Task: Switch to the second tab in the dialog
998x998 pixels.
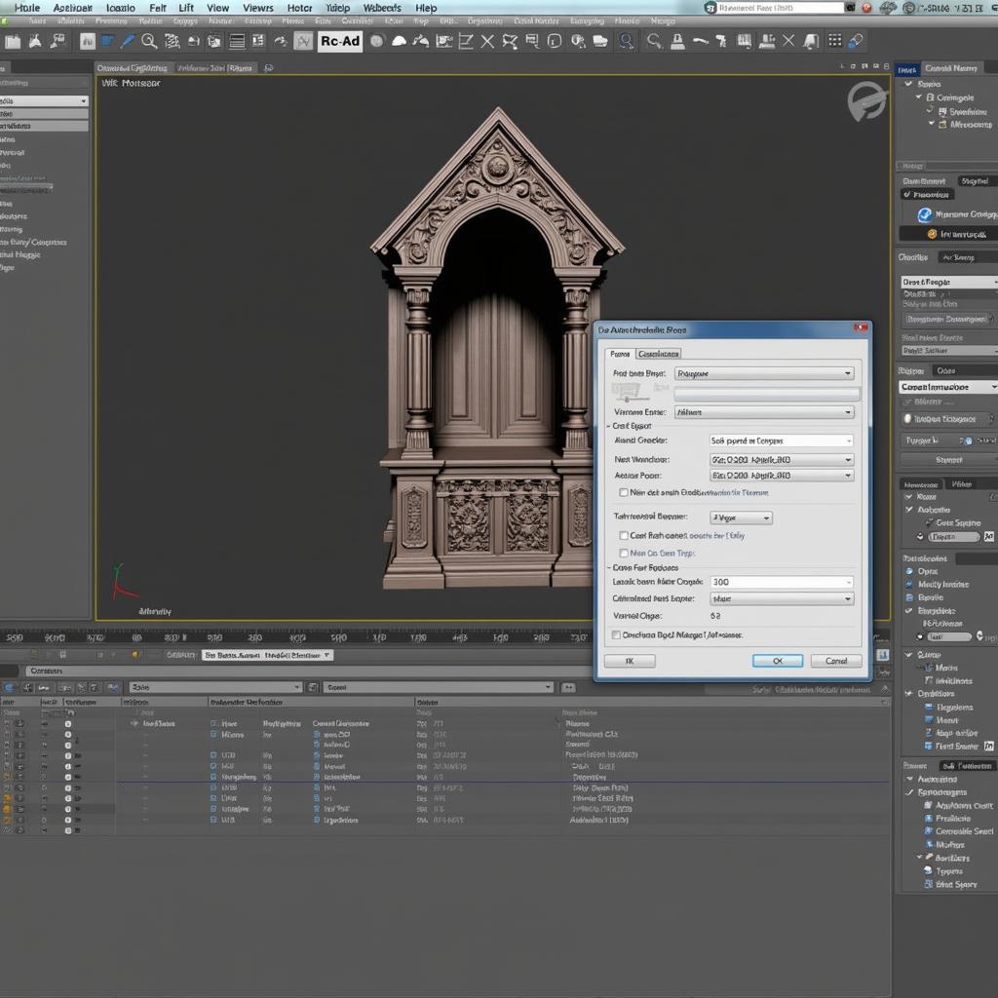Action: 658,354
